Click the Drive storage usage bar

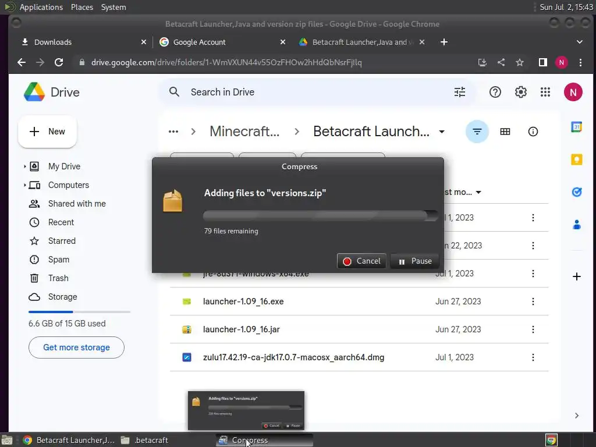(79, 312)
